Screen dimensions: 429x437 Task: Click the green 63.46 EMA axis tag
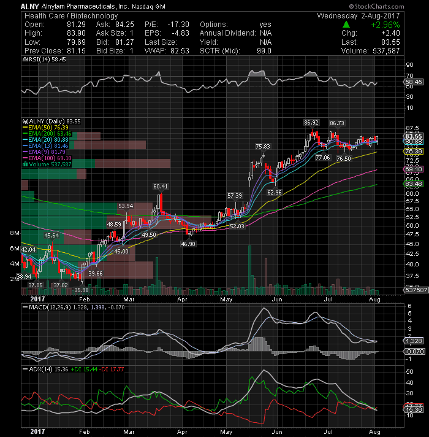tap(414, 184)
